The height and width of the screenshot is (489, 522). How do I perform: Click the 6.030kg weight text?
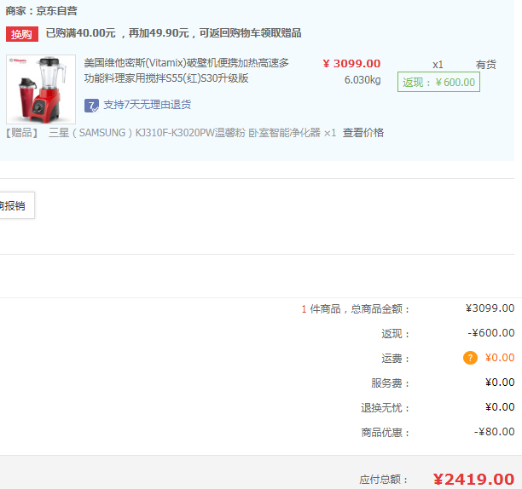tap(362, 80)
